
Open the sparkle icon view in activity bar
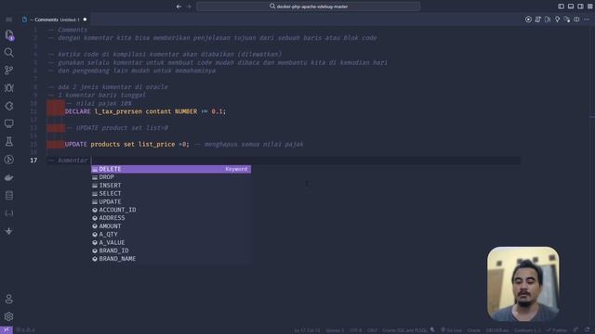click(x=9, y=231)
